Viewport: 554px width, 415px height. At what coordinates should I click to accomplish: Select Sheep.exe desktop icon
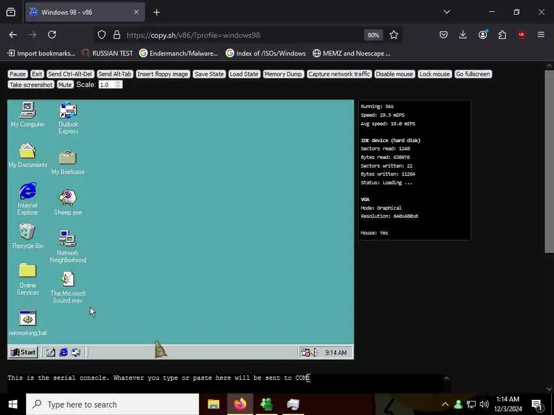pos(68,202)
